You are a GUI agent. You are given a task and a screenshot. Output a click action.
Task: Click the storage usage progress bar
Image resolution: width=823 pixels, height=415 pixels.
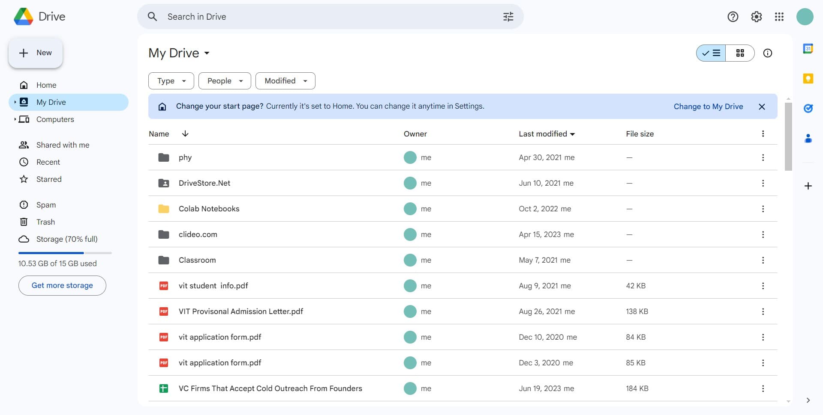click(x=65, y=253)
